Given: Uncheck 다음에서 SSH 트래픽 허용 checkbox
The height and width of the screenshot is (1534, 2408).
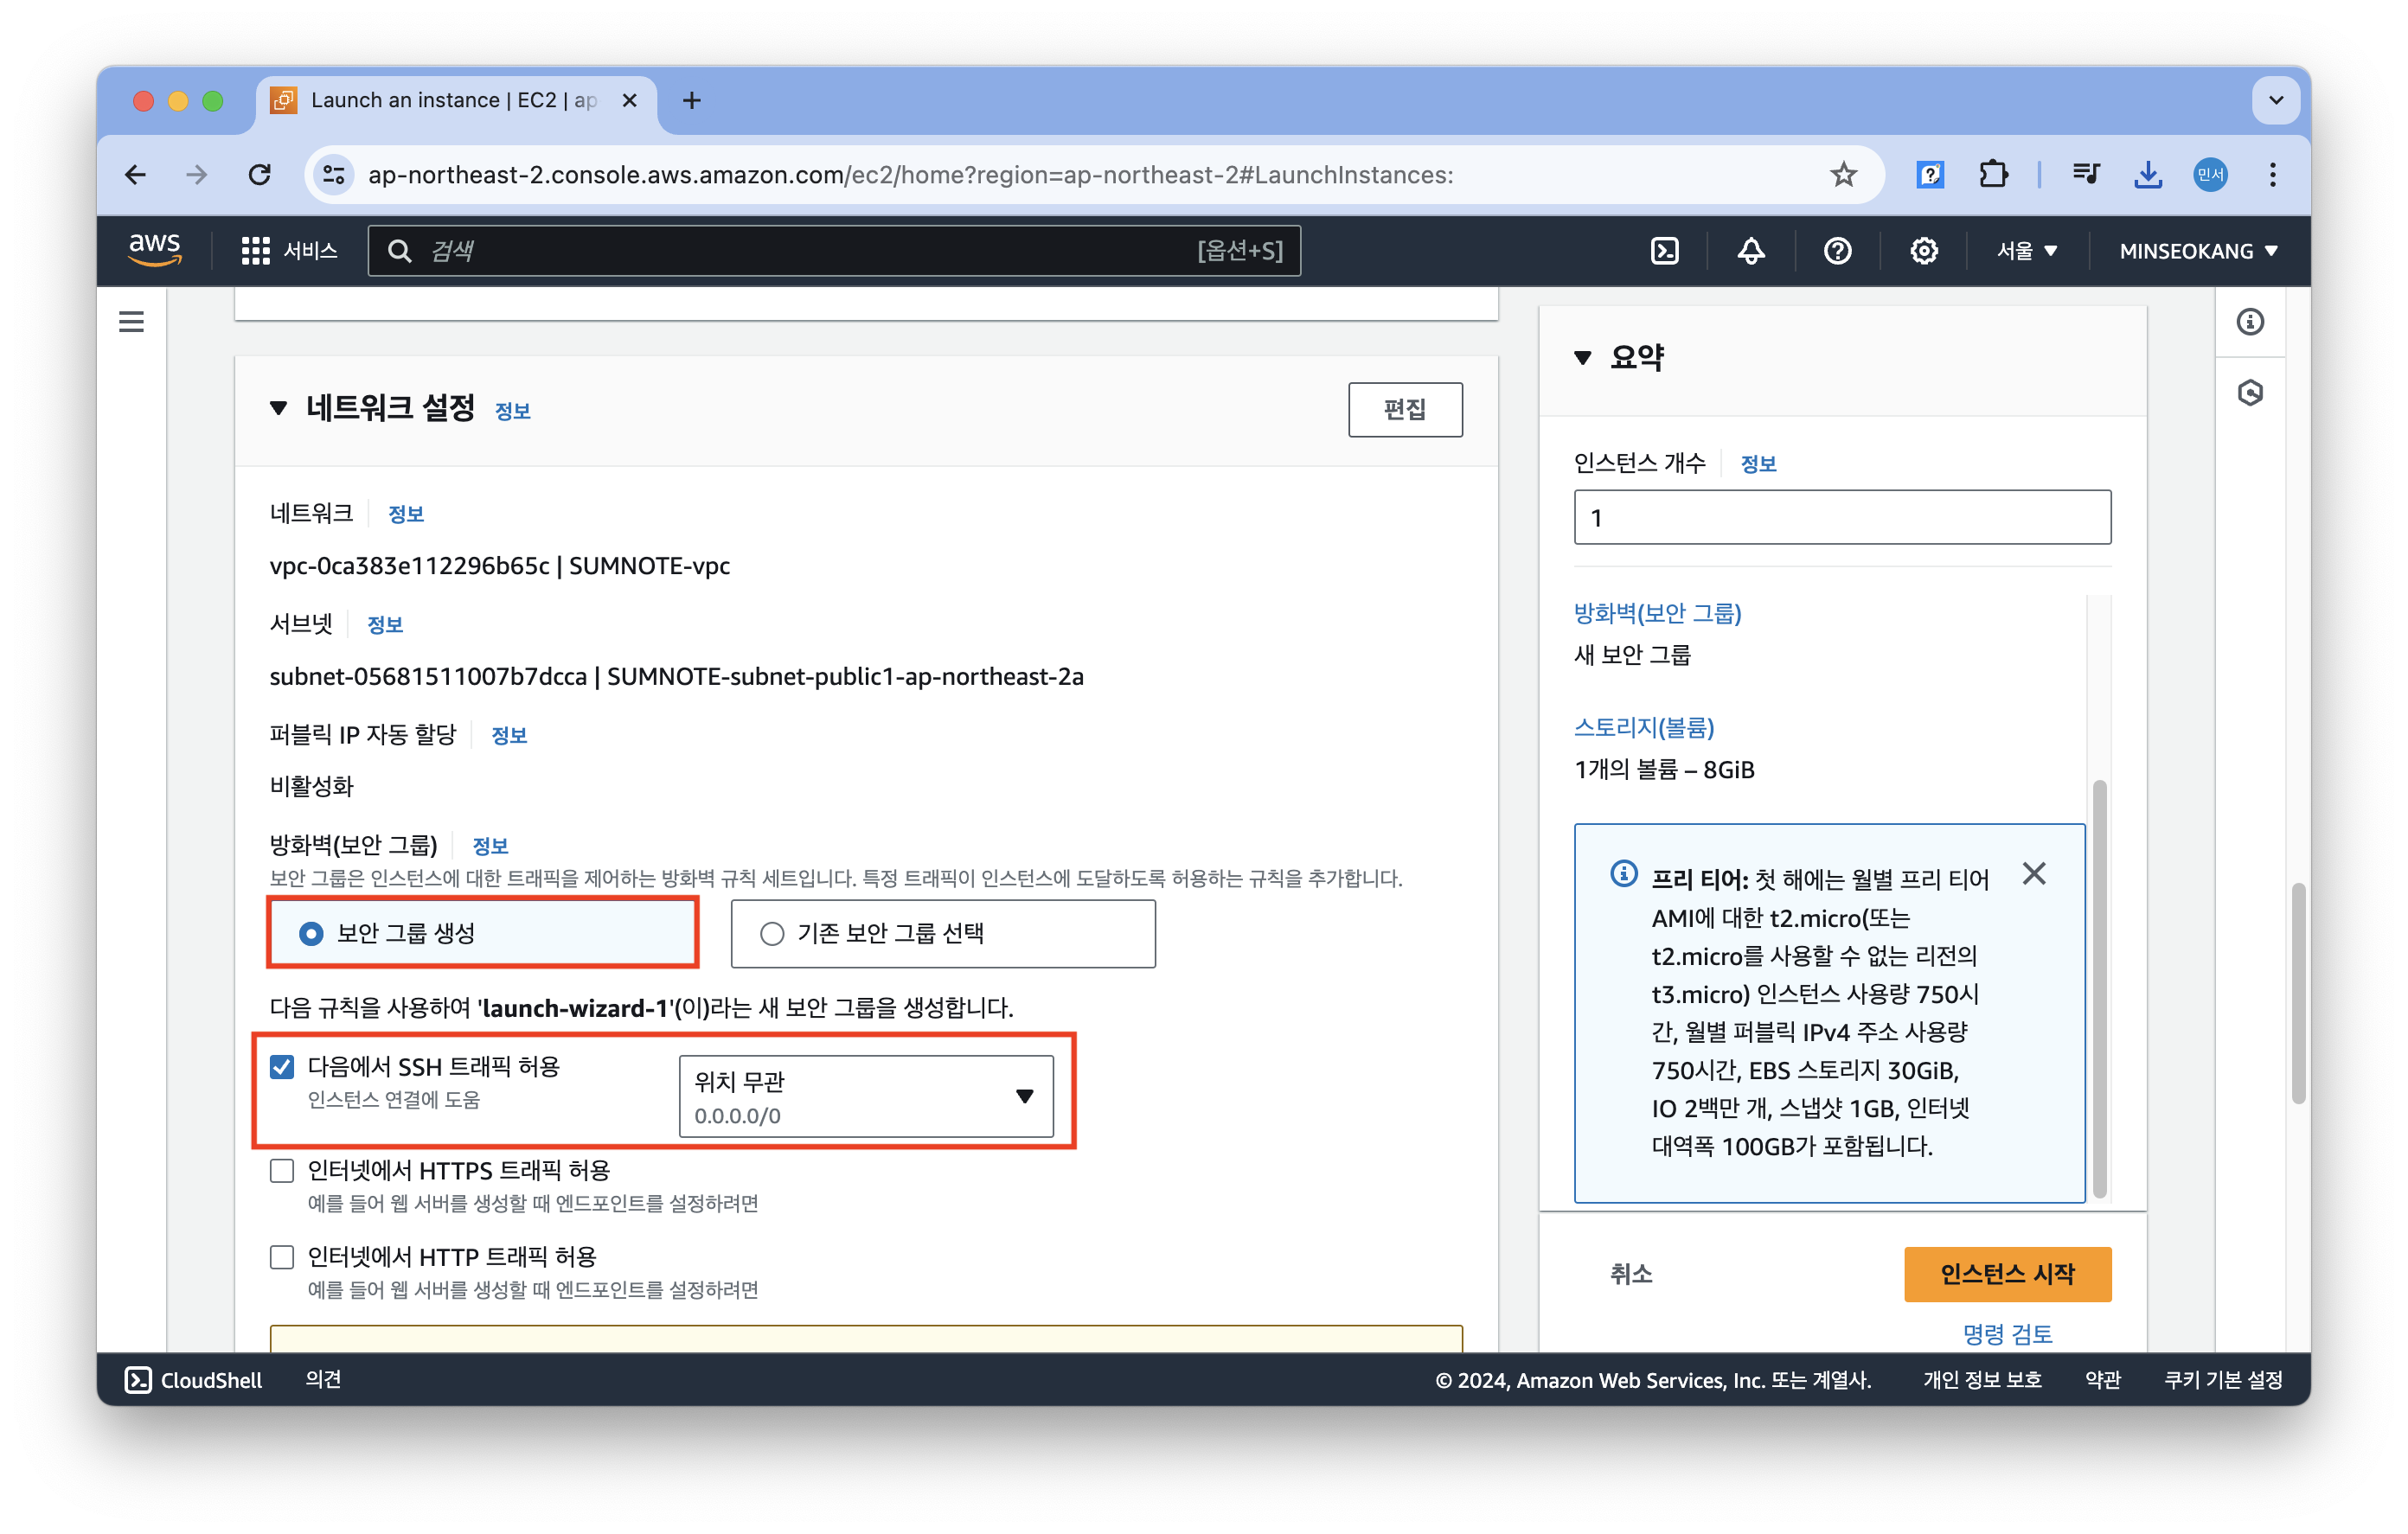Looking at the screenshot, I should (282, 1067).
